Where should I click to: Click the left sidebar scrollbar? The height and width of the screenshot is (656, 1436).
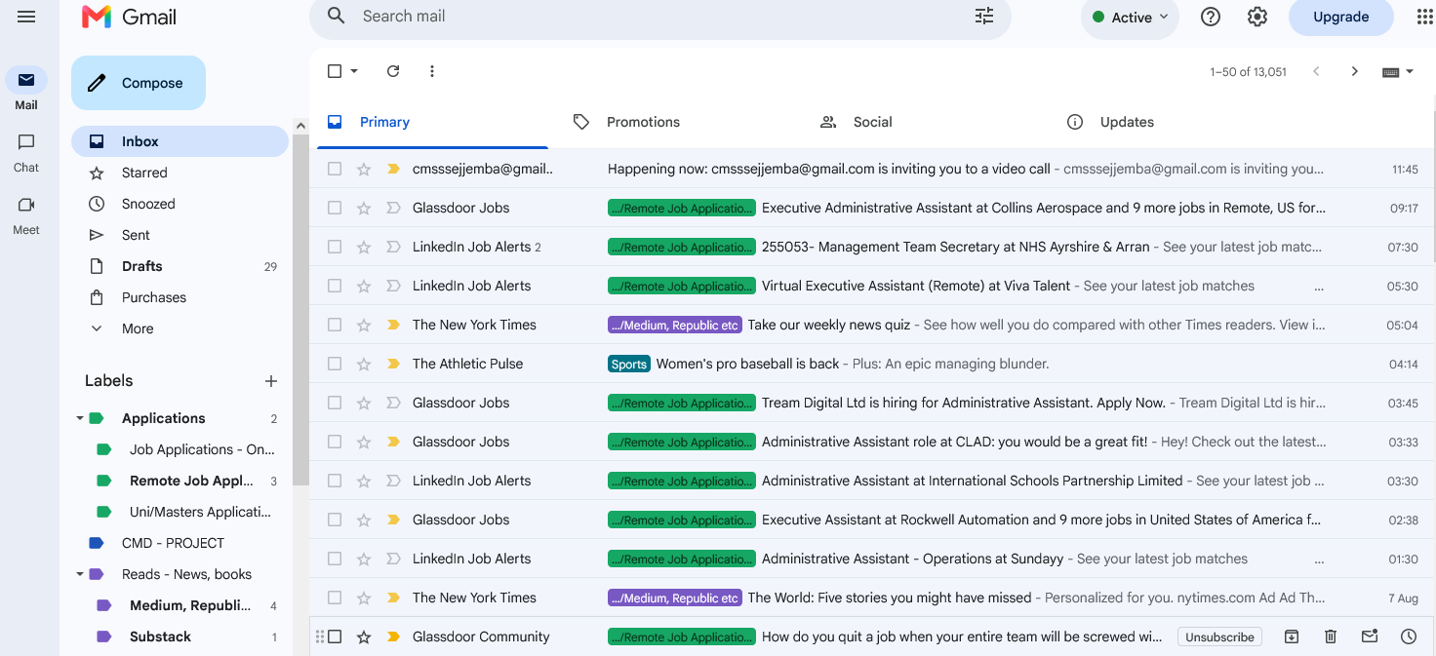(x=300, y=309)
